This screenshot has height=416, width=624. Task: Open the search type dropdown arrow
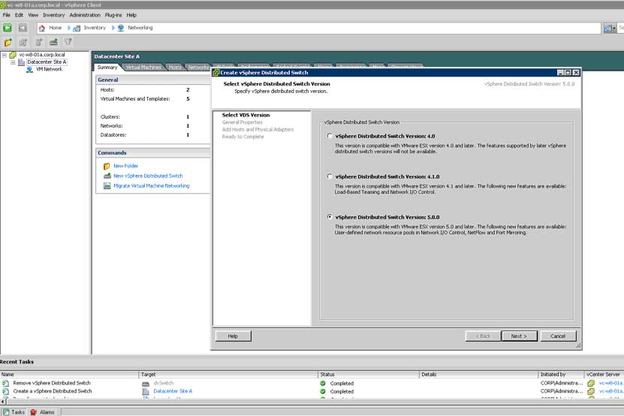pyautogui.click(x=614, y=29)
